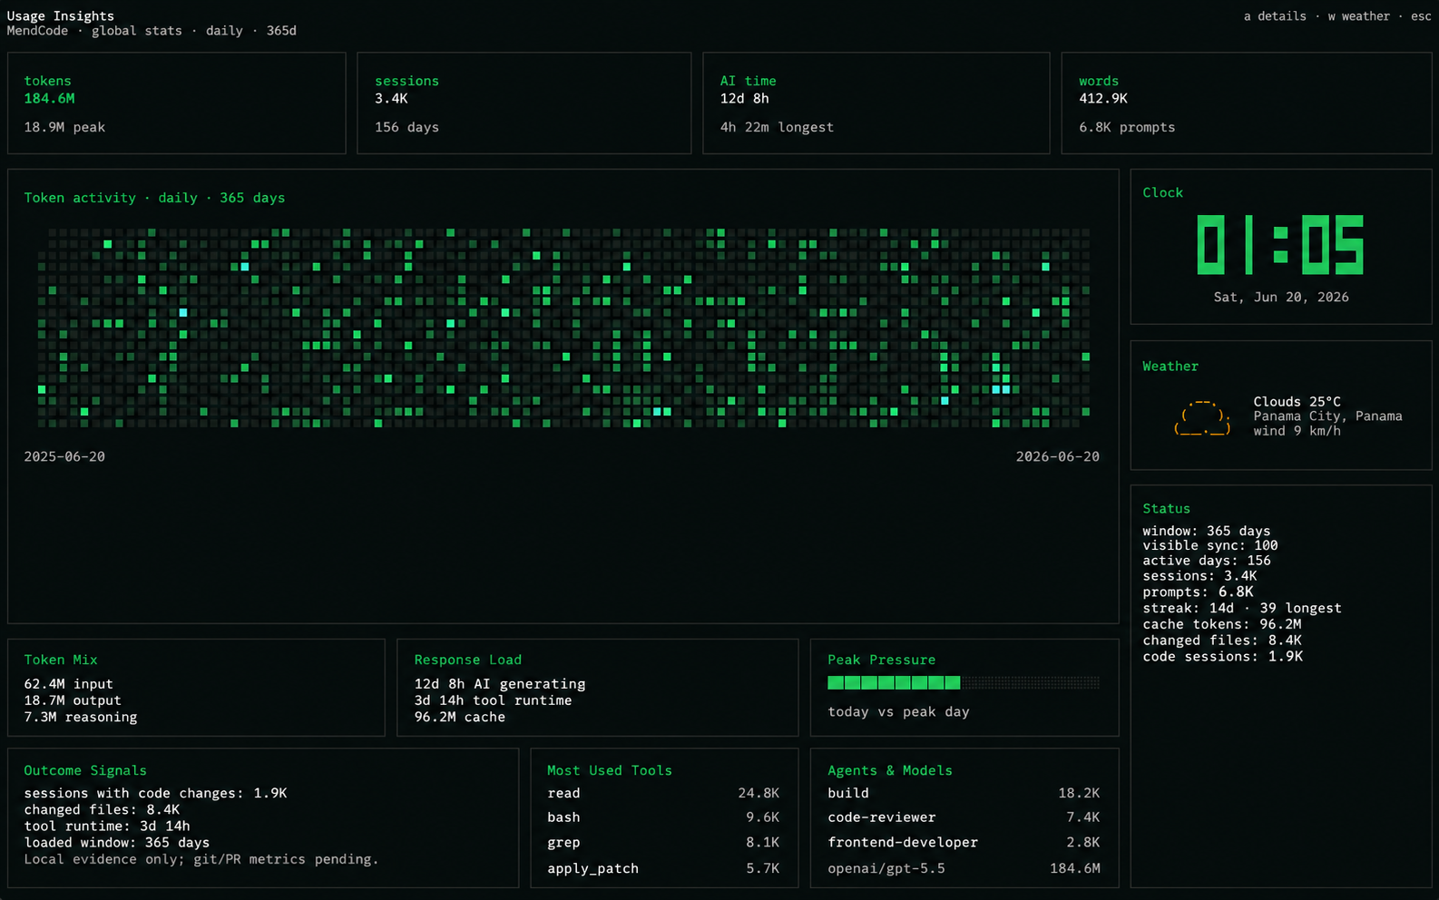Click 'visible sync: 100' status line
This screenshot has height=900, width=1439.
point(1209,545)
